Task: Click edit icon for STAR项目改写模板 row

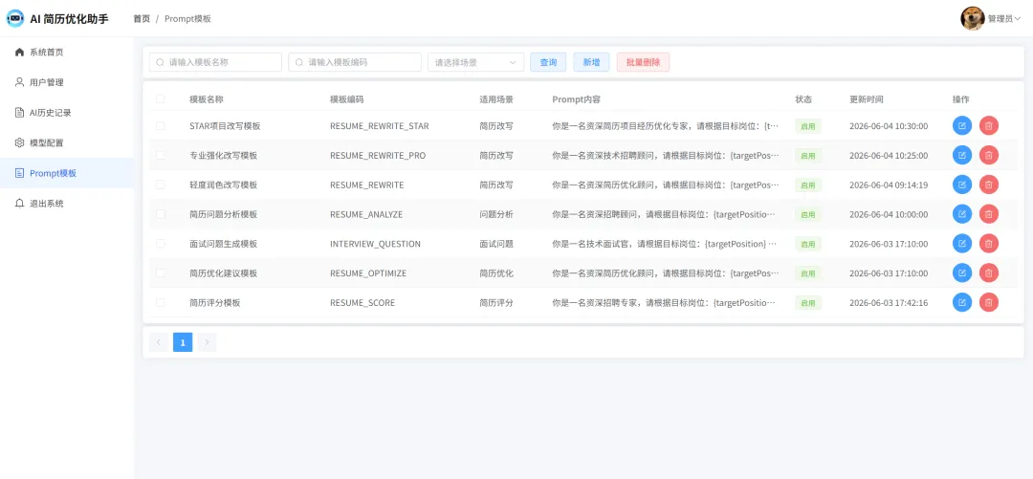Action: [962, 126]
